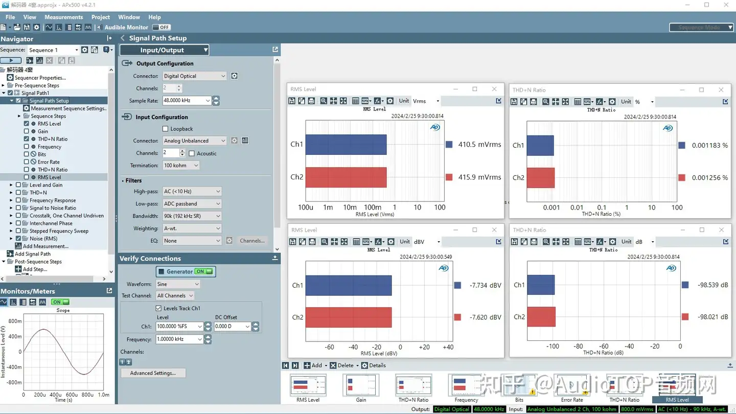Open the Scope monitor from main toolbar
The image size is (736, 414).
49,27
